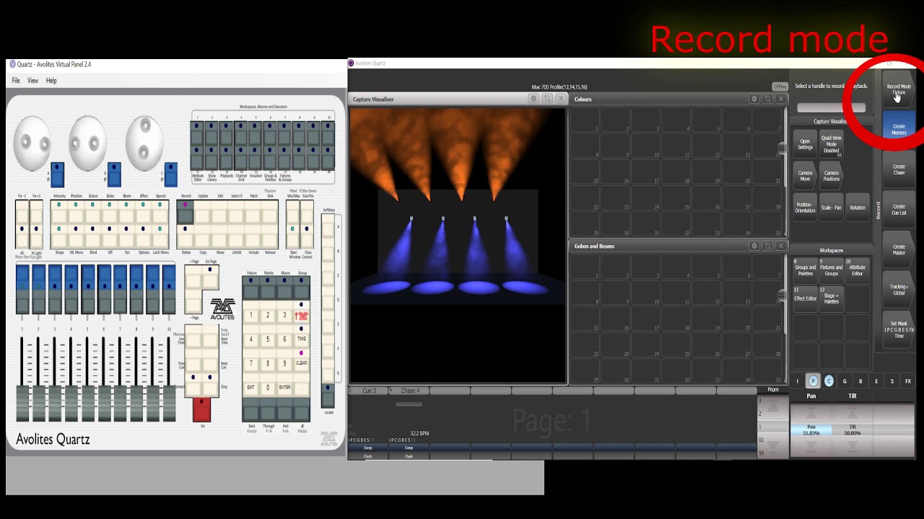This screenshot has width=924, height=519.
Task: Click the CLEAR key on the keypad
Action: (302, 363)
